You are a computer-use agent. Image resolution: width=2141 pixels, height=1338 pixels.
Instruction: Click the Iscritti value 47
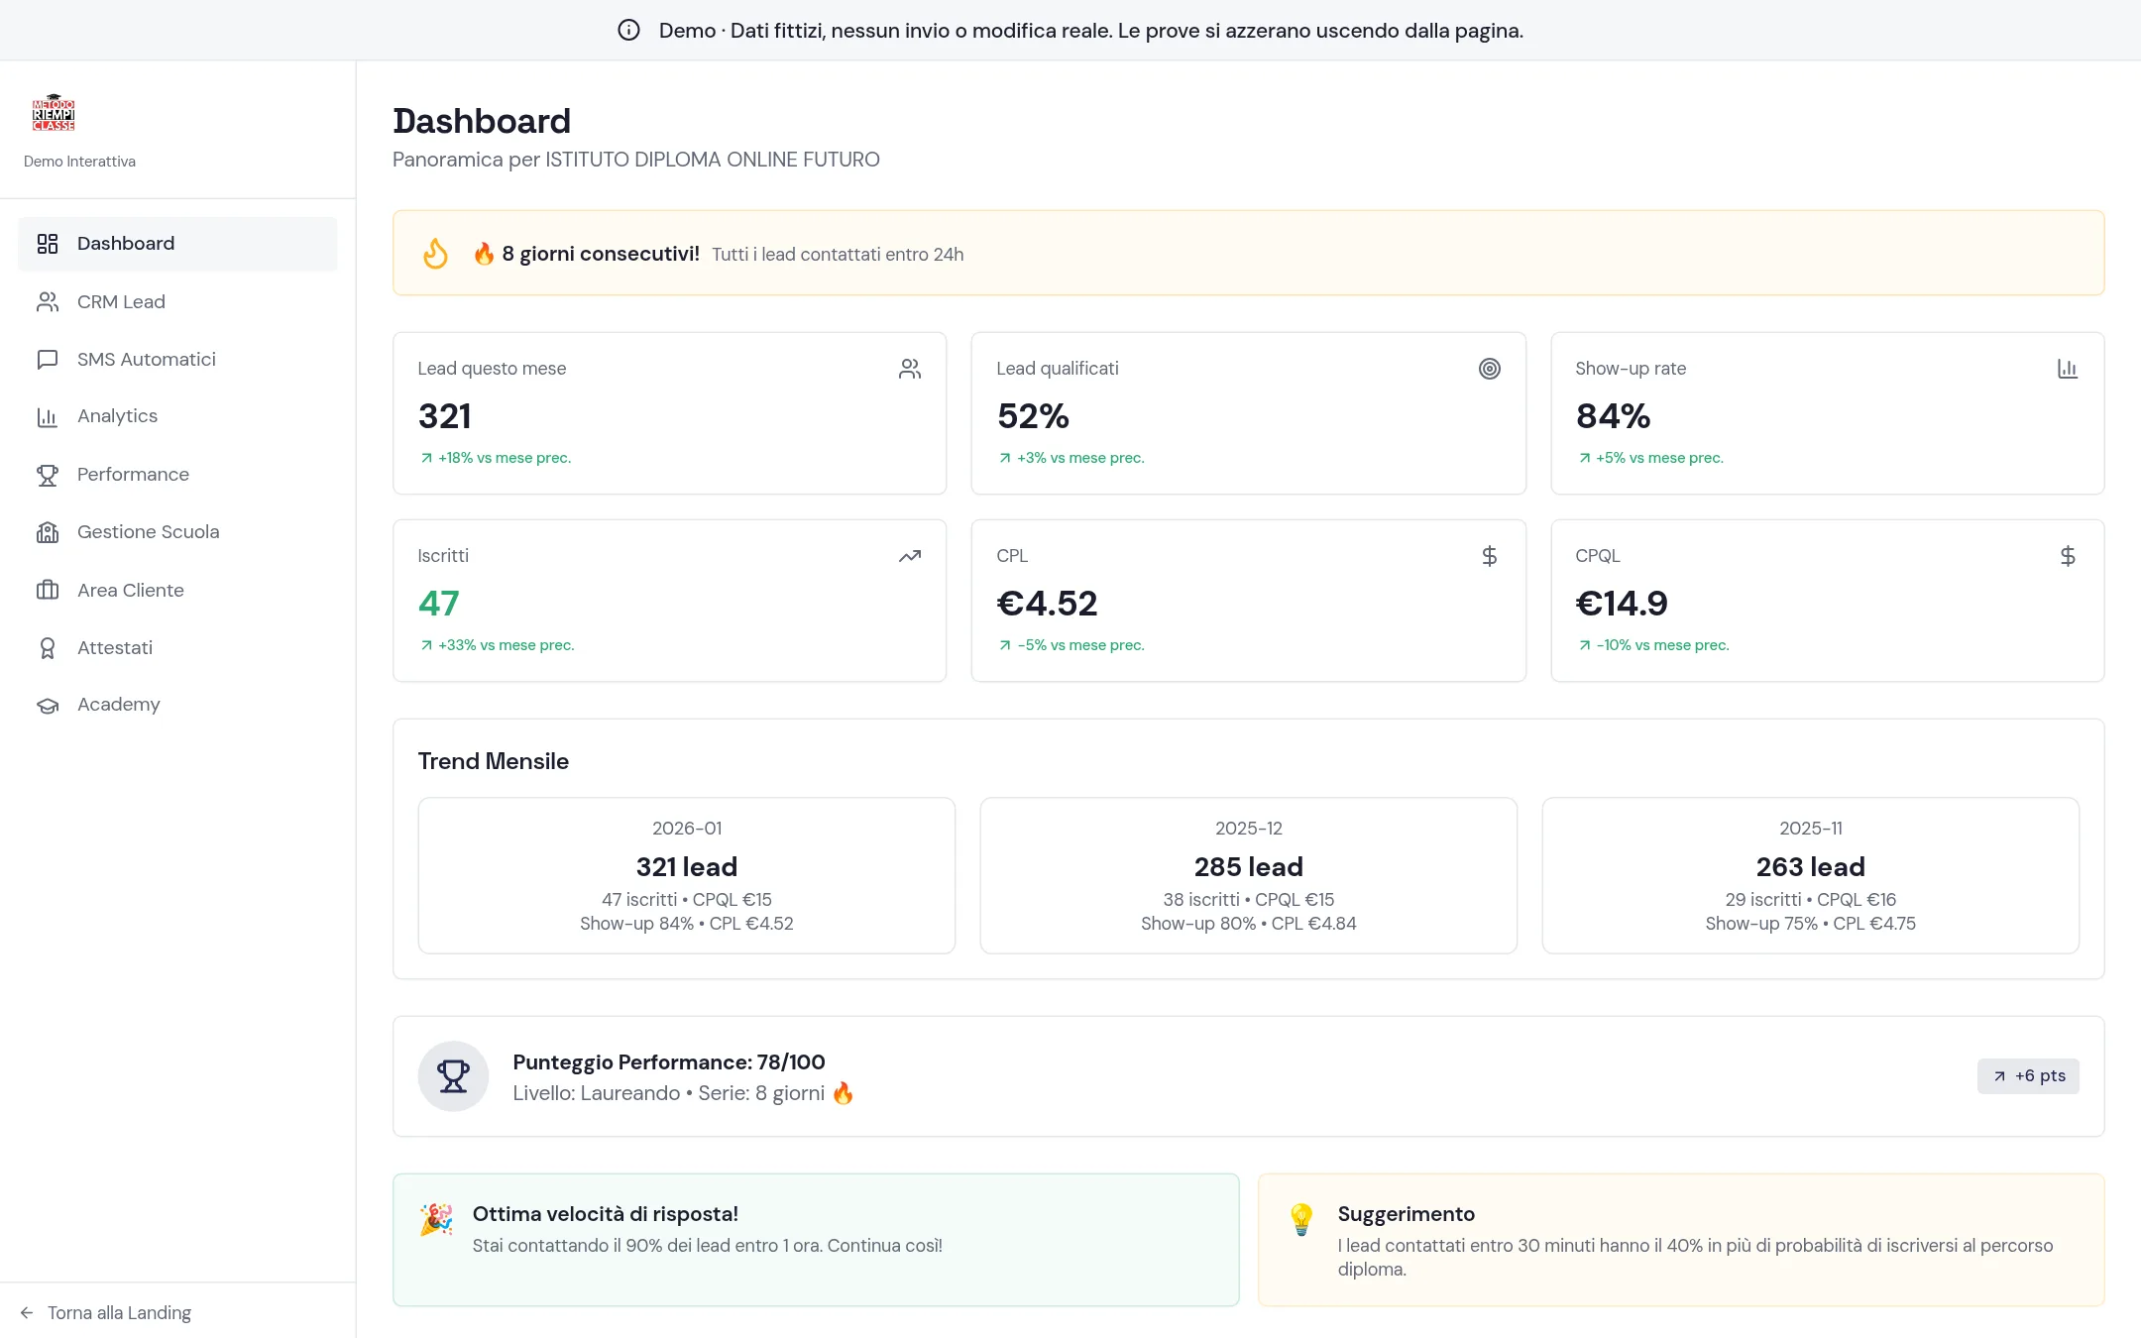[x=439, y=604]
